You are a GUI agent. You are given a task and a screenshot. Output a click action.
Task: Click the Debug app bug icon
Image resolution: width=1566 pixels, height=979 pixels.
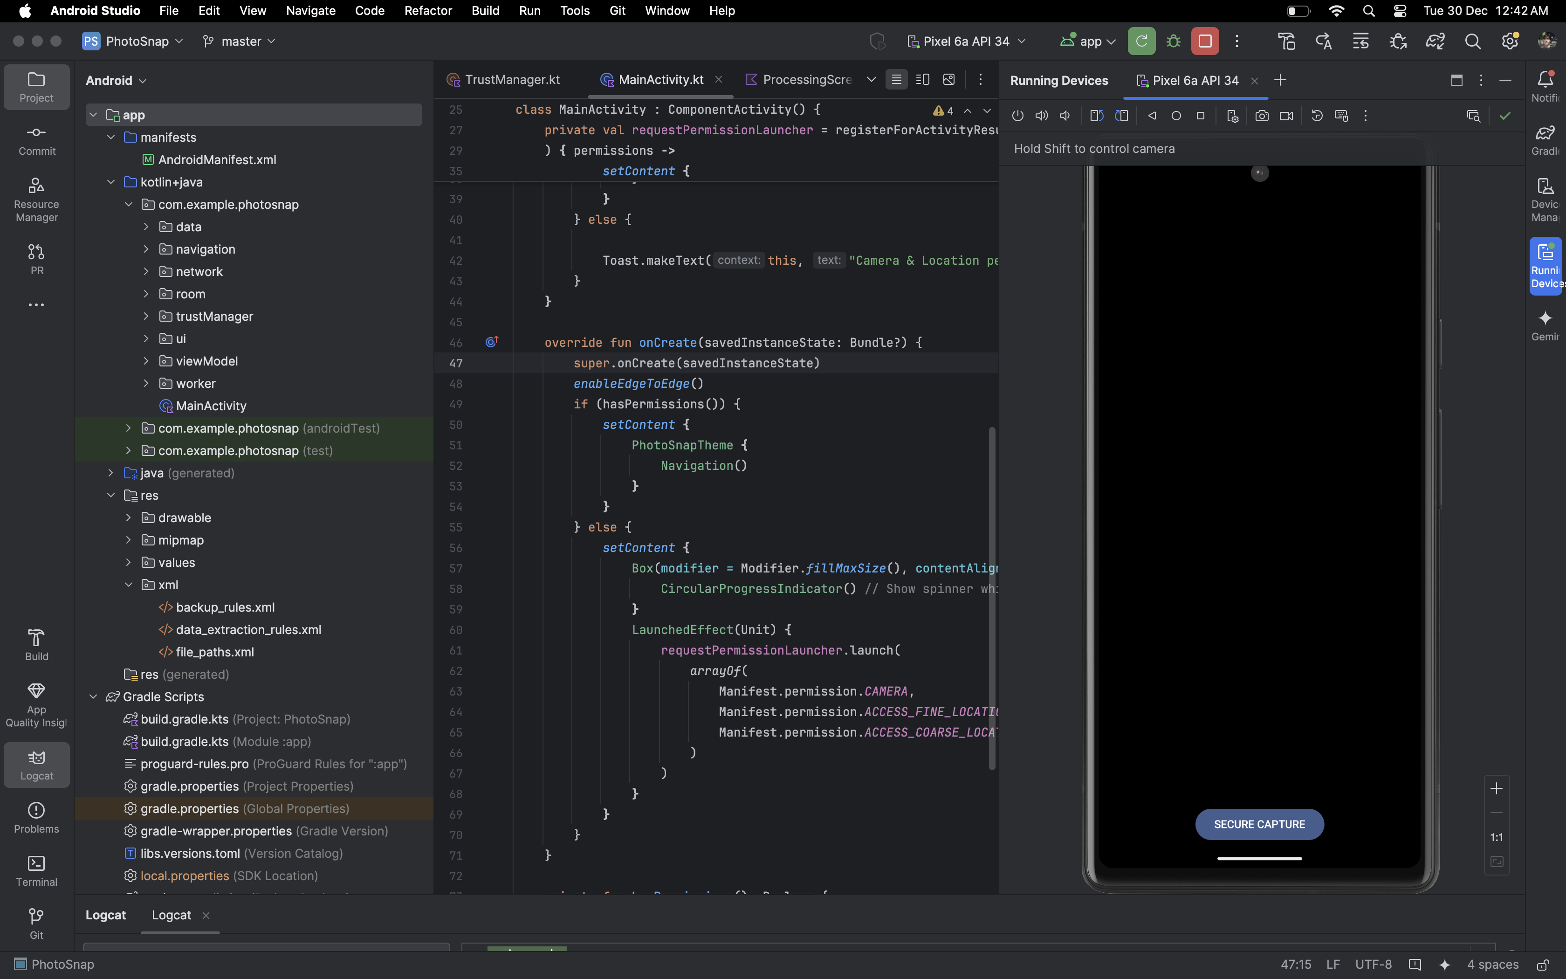coord(1173,41)
